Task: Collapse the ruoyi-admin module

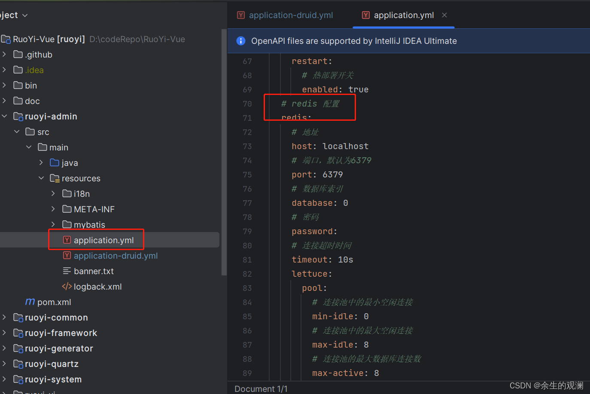Action: [4, 116]
